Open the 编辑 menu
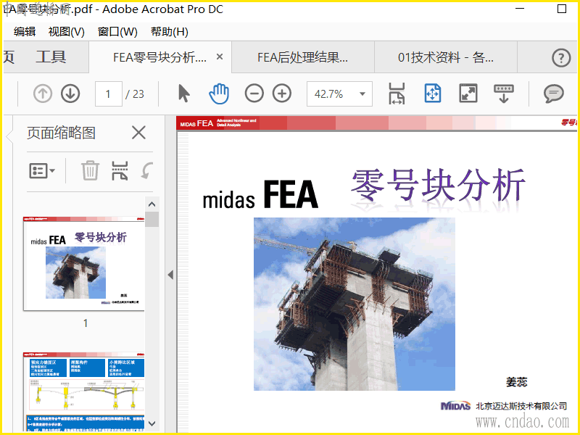The image size is (580, 435). (25, 32)
